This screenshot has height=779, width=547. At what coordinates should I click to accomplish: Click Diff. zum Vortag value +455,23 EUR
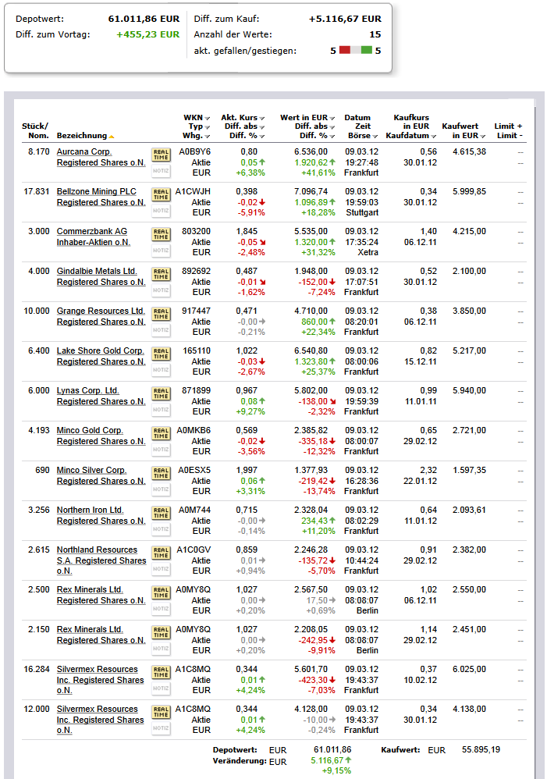[x=148, y=35]
